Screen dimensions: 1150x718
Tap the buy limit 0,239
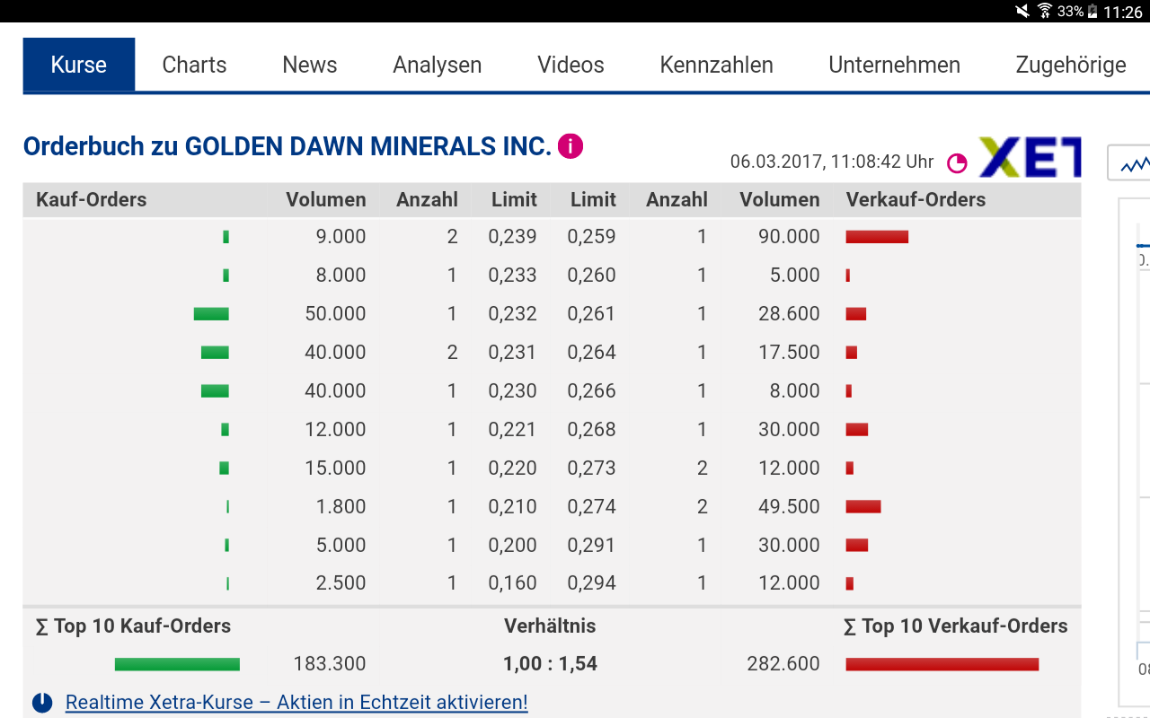(x=513, y=237)
